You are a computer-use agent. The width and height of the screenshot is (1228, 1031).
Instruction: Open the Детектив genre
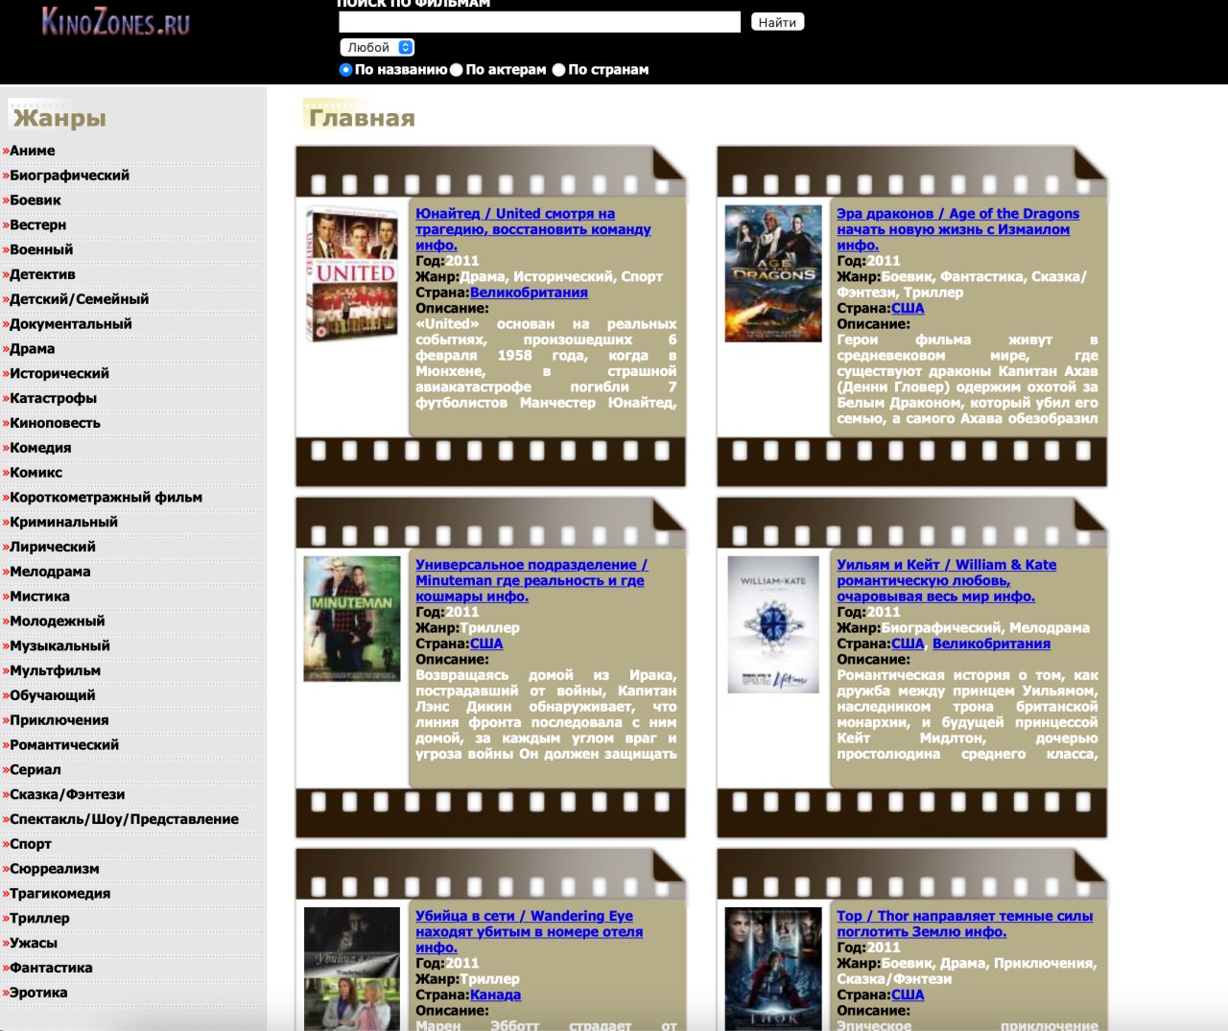42,274
